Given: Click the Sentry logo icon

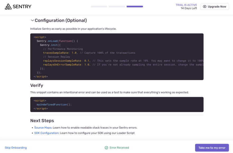Looking at the screenshot, I should (x=8, y=7).
